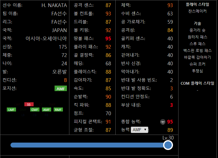
Task: Click the 부상 내성 value 3
Action: pos(171,105)
